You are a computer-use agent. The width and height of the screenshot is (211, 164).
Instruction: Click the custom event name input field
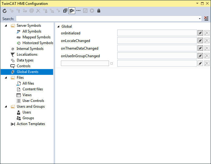tap(85, 63)
